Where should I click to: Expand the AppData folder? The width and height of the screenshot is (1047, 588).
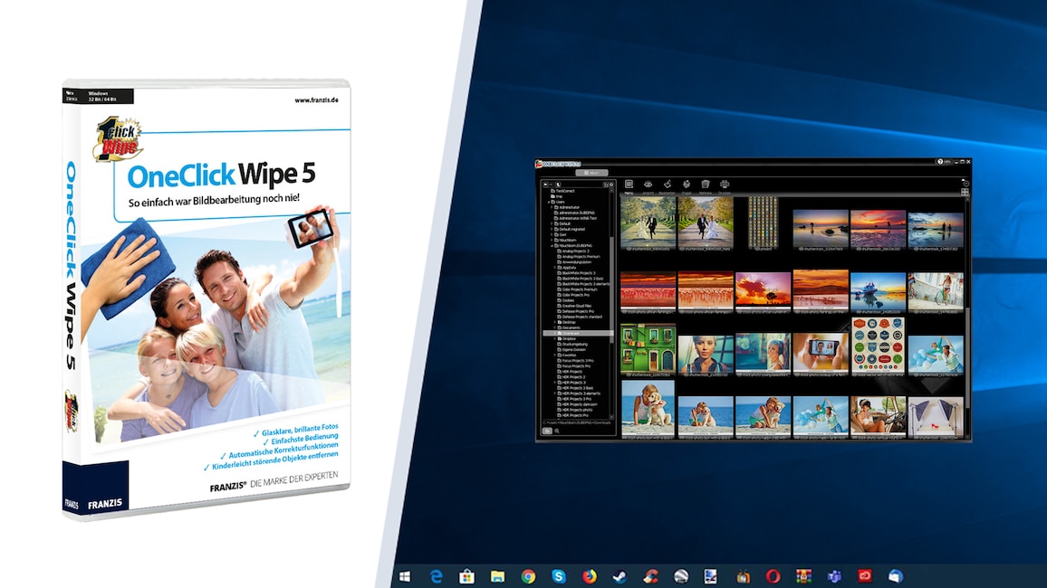(555, 268)
